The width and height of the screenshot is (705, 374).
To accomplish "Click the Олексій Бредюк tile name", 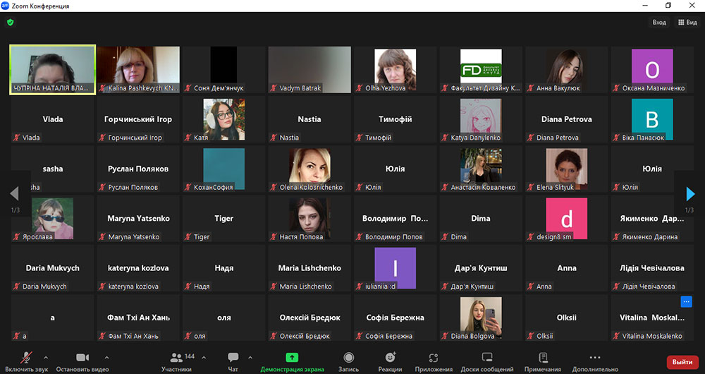I will (x=309, y=318).
